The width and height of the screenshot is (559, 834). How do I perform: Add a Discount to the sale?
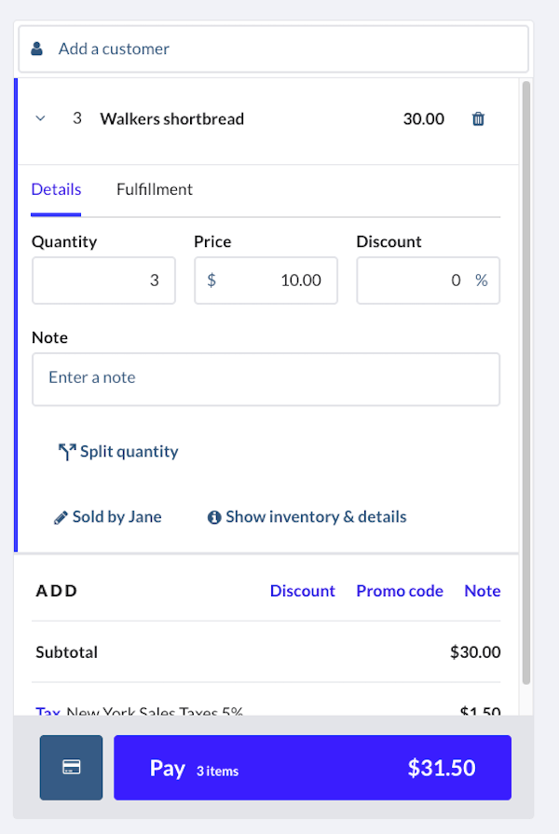(302, 591)
